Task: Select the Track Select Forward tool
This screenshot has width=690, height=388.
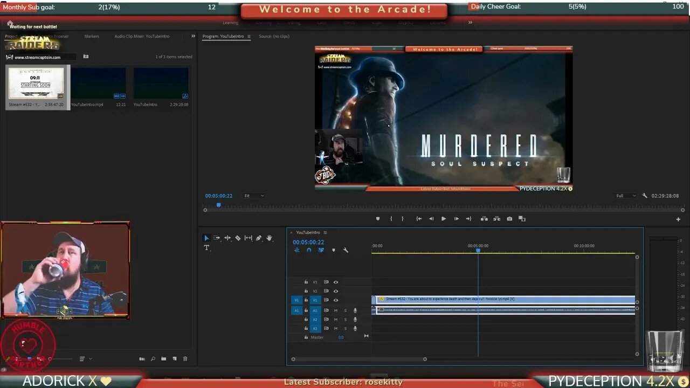Action: click(217, 238)
